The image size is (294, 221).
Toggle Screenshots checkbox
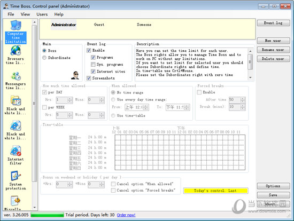tap(89, 78)
